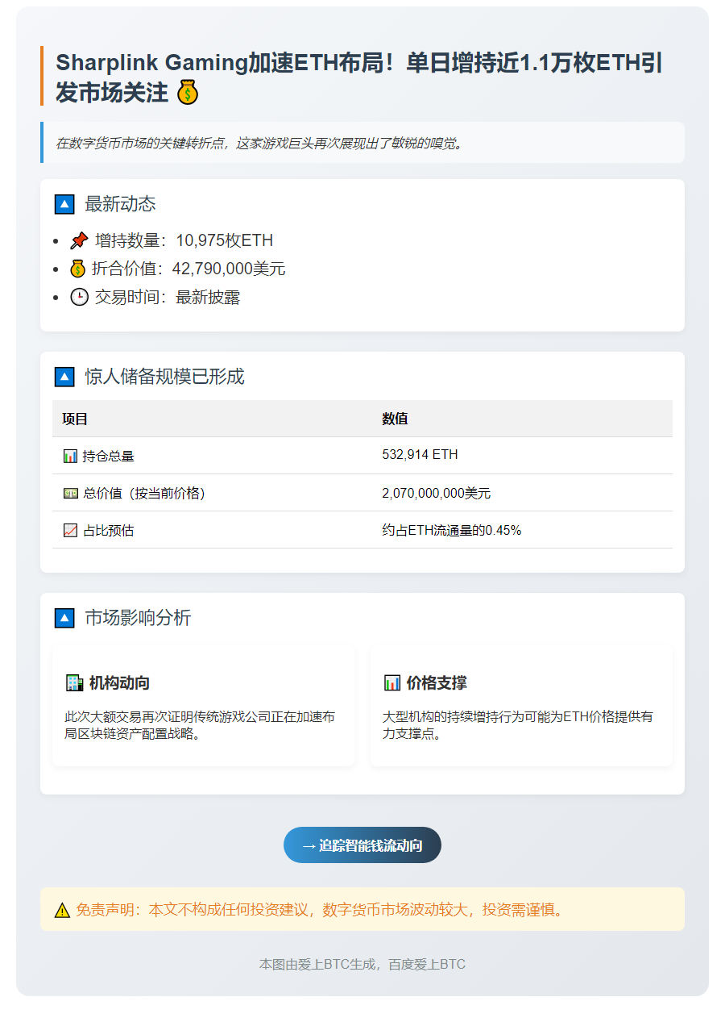Click the blue triangle icon beside 最新动态
Viewport: 725px width, 1022px height.
[64, 204]
